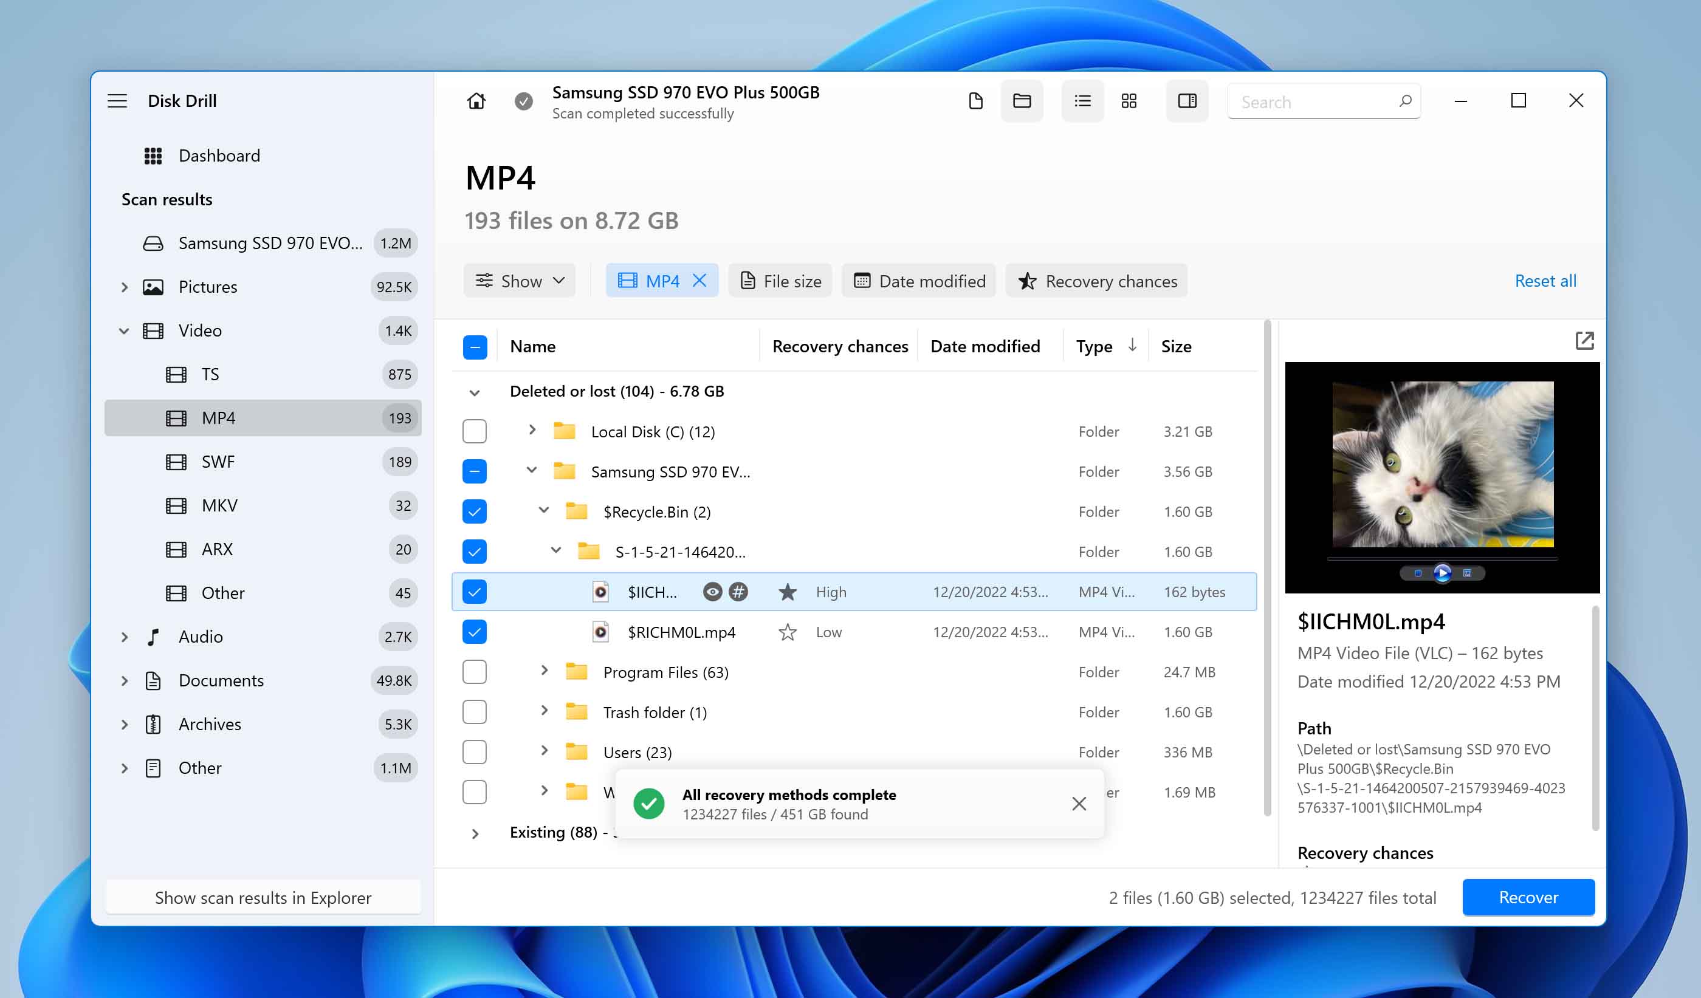The width and height of the screenshot is (1701, 998).
Task: Click the home navigation icon
Action: pos(475,100)
